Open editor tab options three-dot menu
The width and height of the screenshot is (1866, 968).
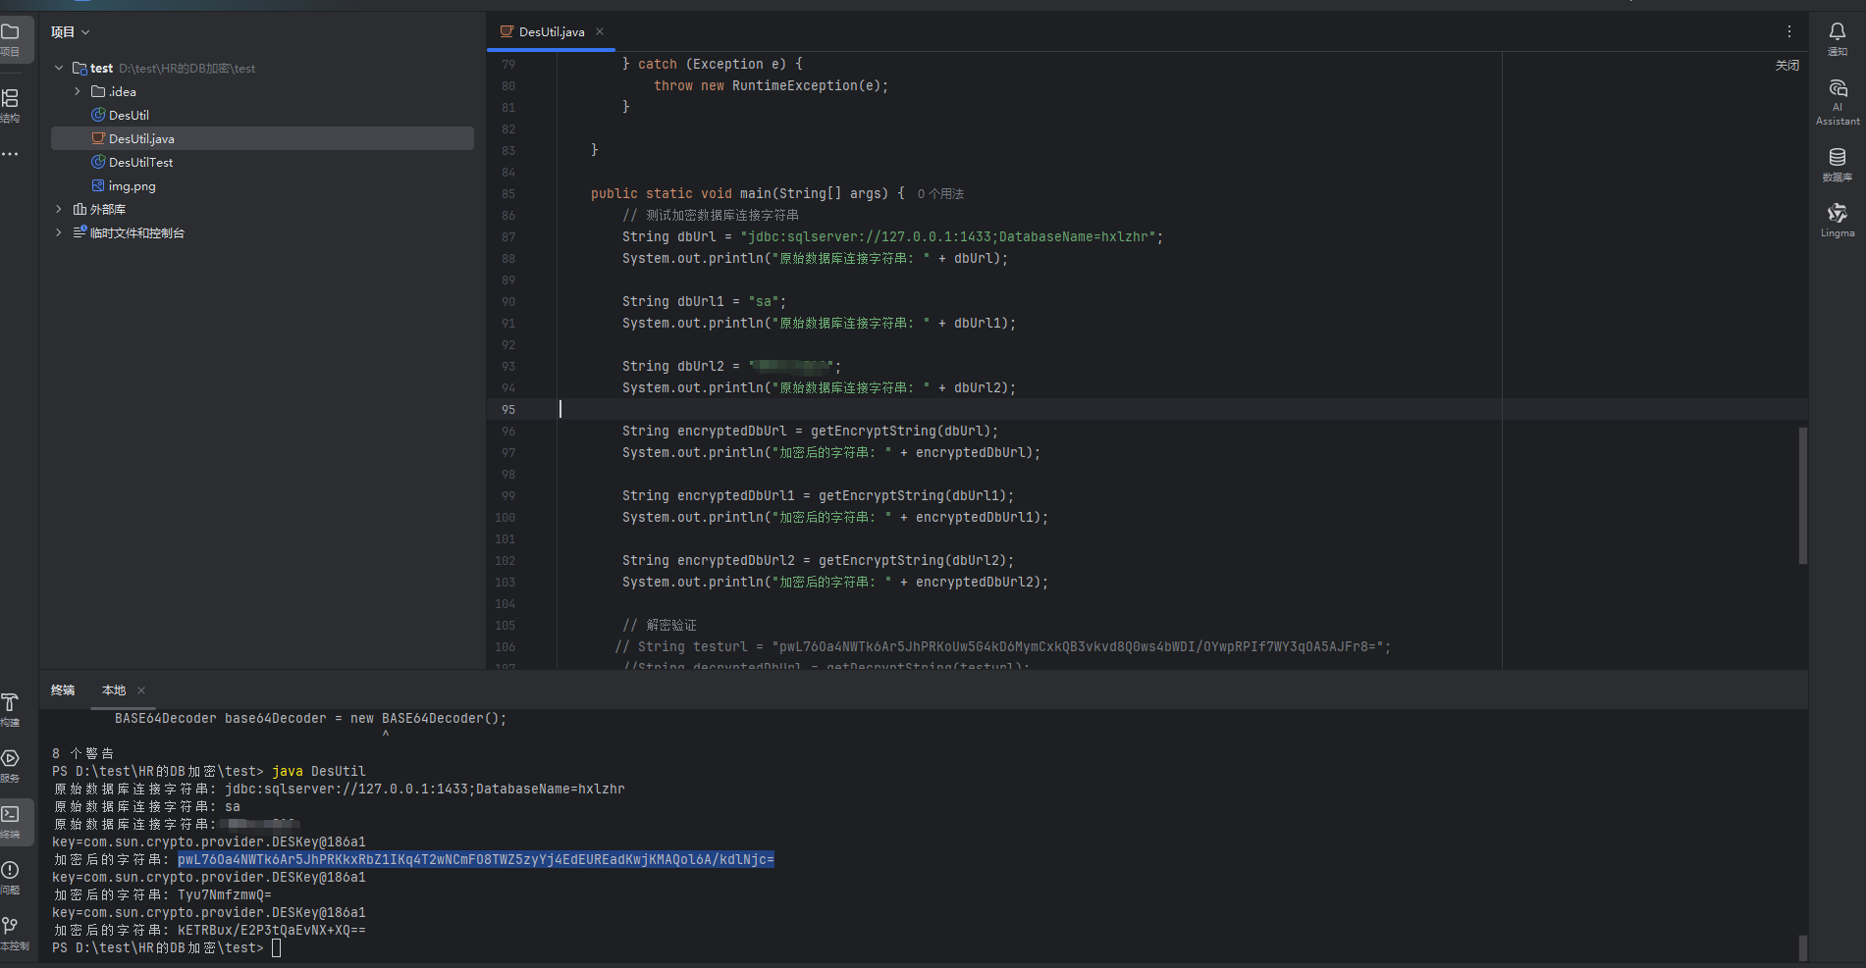tap(1788, 31)
